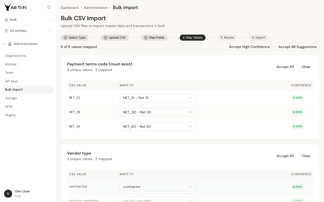Click the ARTIFI logo in the sidebar

pos(15,7)
